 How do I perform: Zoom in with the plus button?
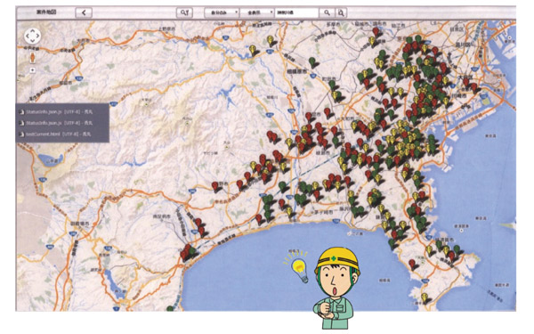(32, 70)
